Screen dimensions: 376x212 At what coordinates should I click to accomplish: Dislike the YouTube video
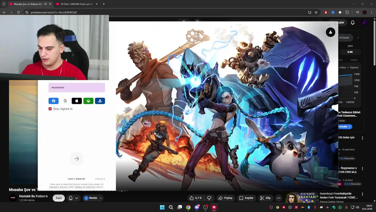[x=209, y=198]
